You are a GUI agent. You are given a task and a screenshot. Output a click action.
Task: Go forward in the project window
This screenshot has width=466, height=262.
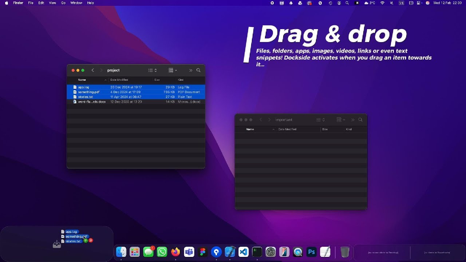click(x=101, y=70)
